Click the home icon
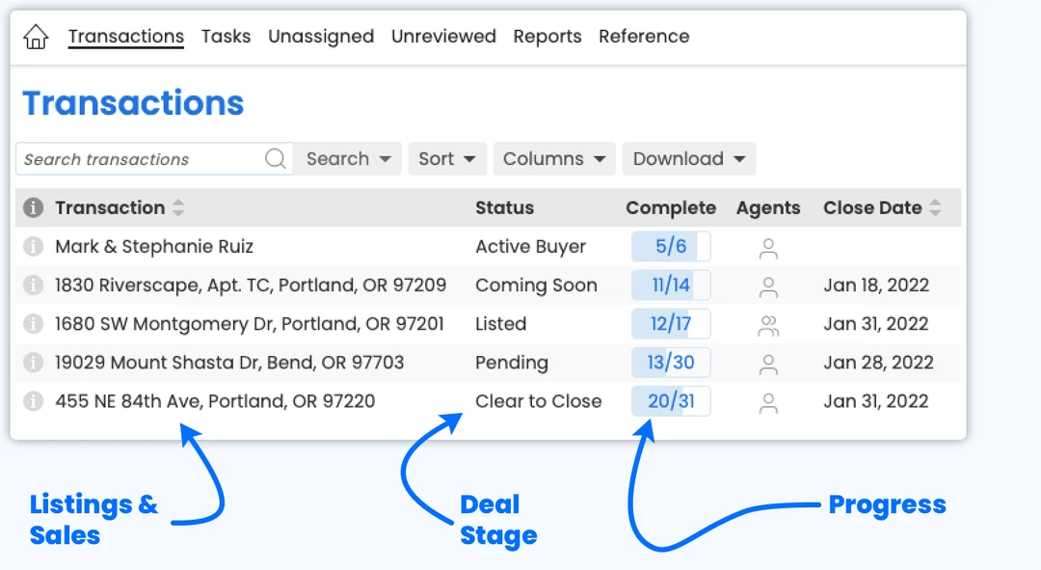This screenshot has width=1041, height=570. (36, 37)
